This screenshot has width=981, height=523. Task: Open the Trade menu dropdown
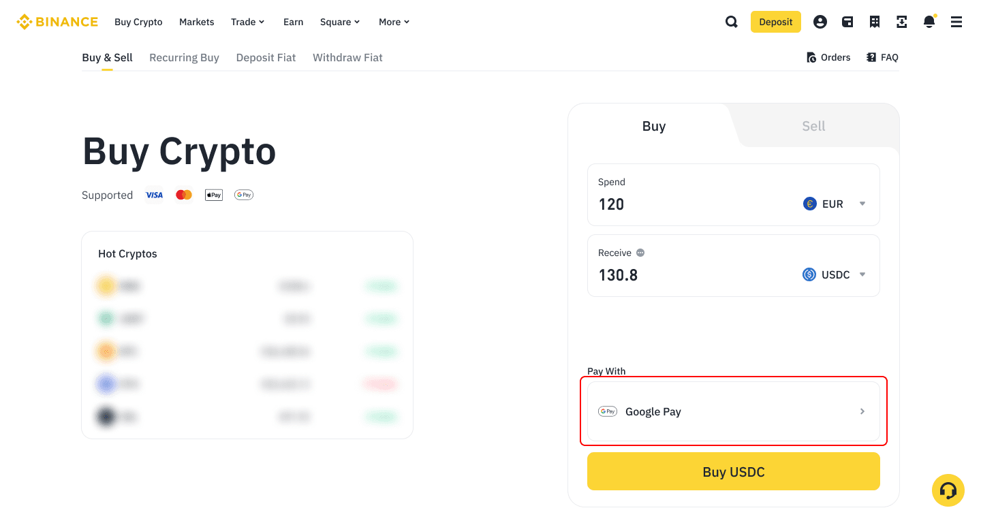point(247,22)
